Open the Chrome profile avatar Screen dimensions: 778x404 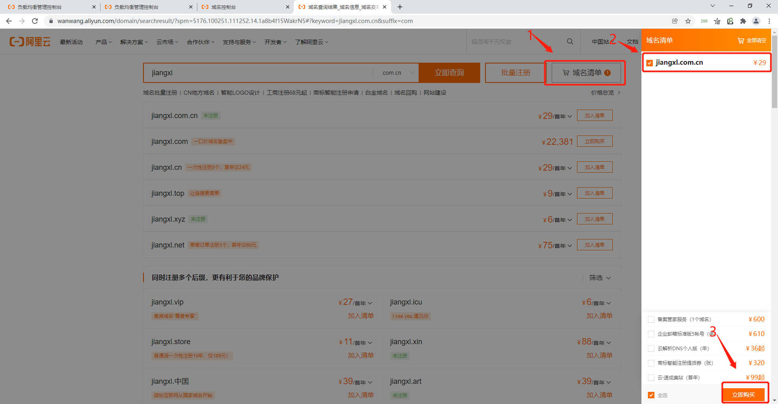pyautogui.click(x=756, y=21)
